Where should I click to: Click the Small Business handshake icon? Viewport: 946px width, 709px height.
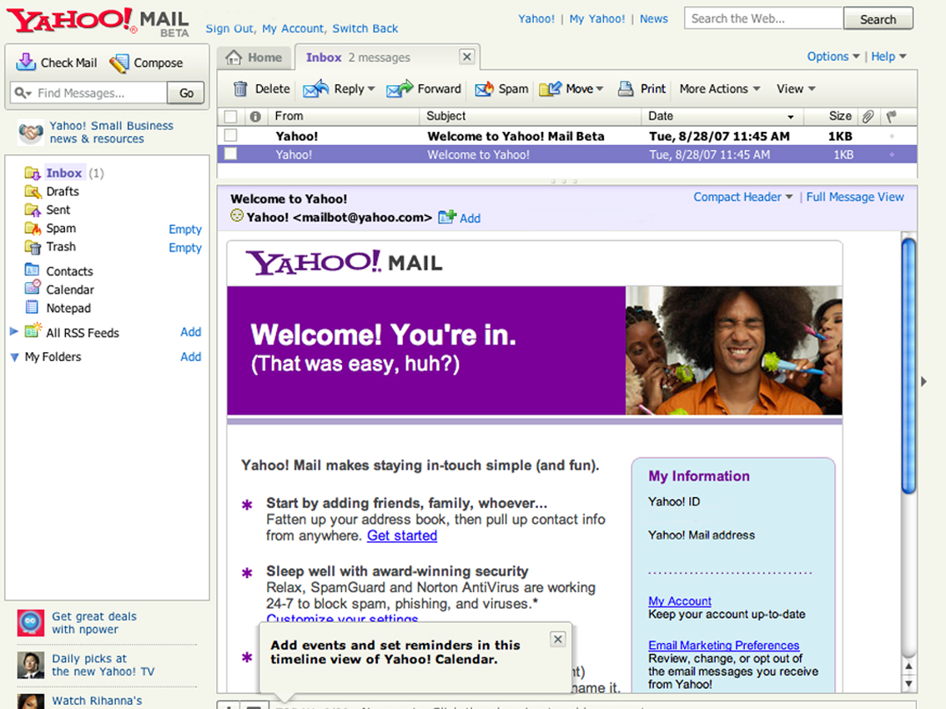click(x=31, y=132)
